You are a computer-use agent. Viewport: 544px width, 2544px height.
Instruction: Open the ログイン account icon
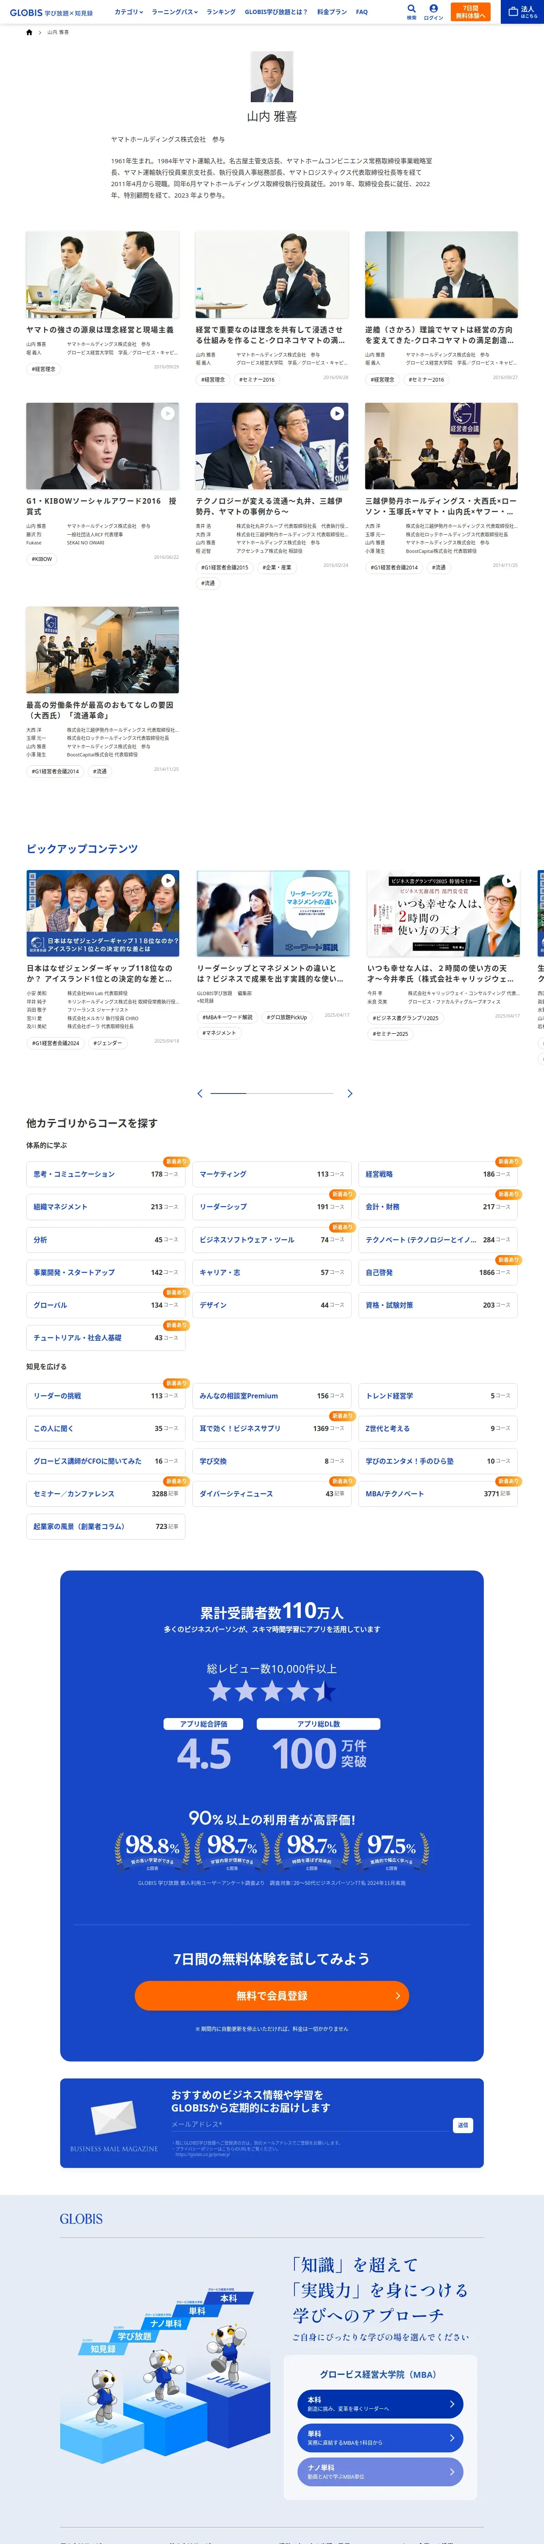point(433,9)
